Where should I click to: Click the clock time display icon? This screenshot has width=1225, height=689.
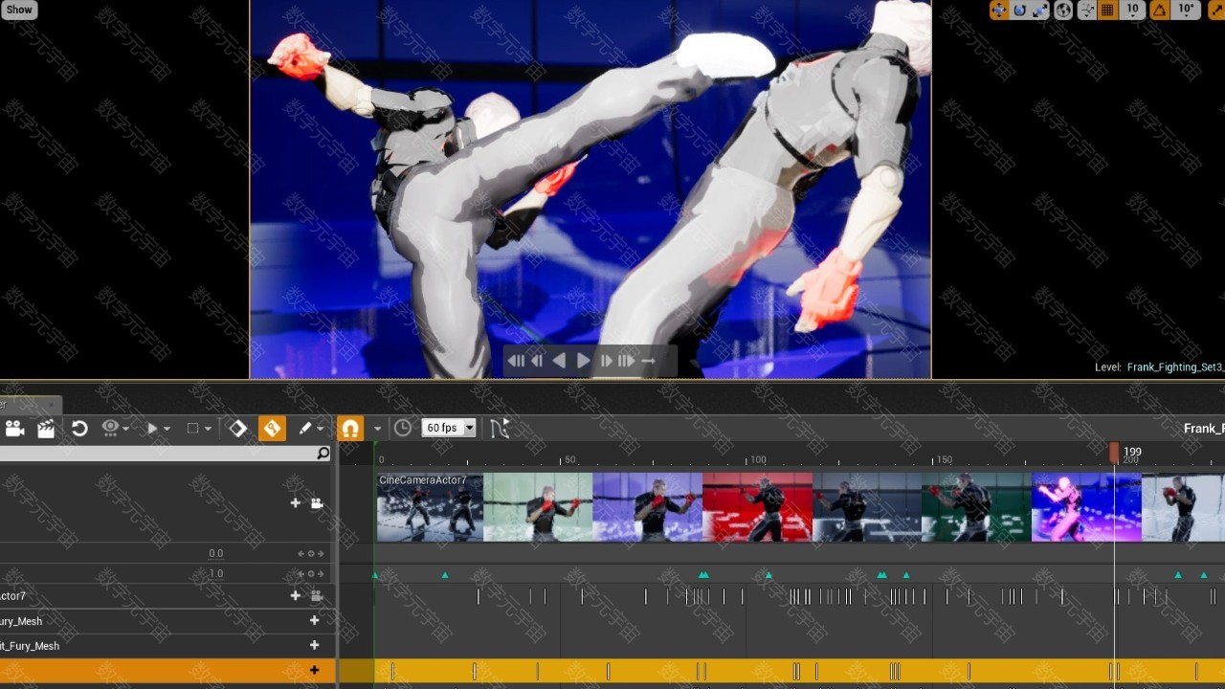403,429
